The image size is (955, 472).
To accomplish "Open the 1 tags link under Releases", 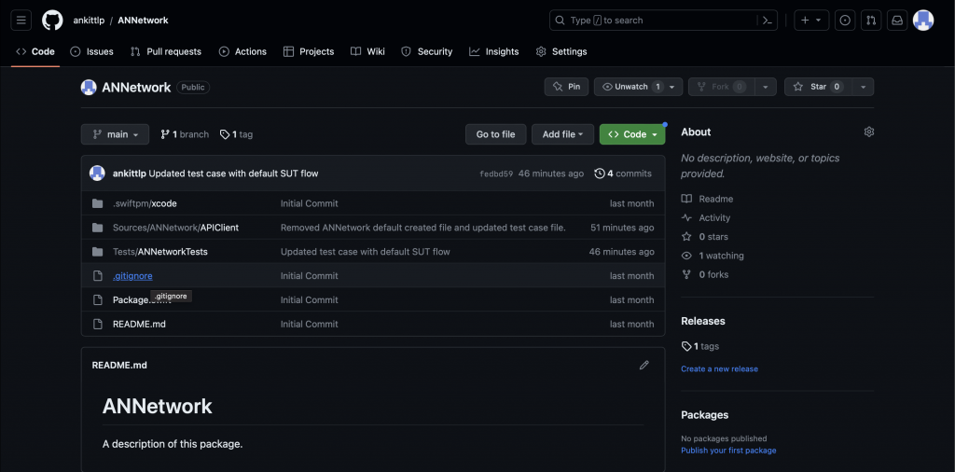I will 700,347.
